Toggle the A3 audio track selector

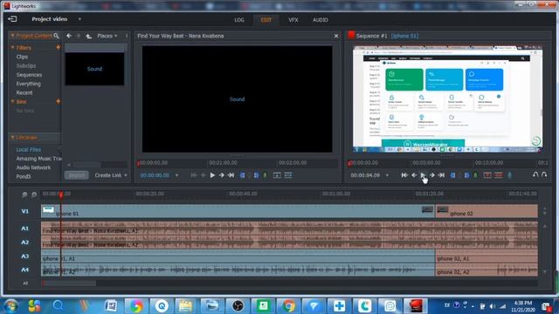tap(24, 256)
